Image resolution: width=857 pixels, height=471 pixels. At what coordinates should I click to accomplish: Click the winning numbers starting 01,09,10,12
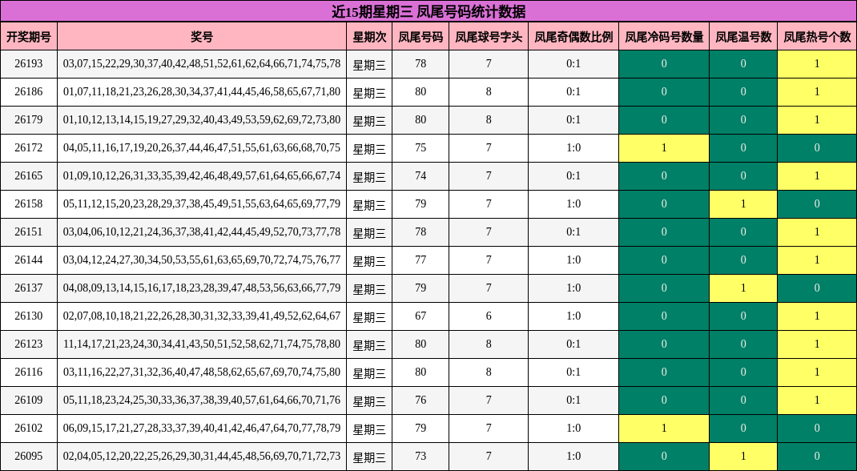coord(202,175)
